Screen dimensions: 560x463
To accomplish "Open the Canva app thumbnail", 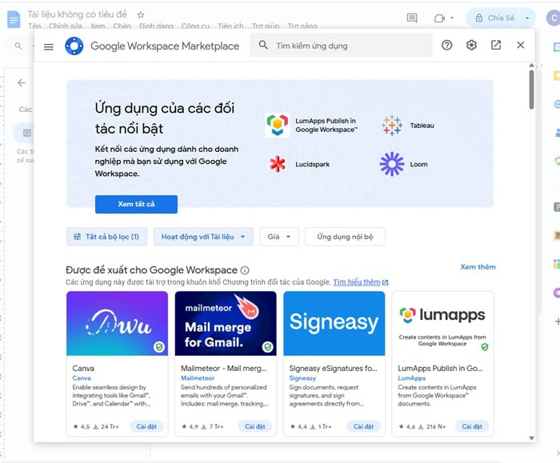I will (x=117, y=323).
